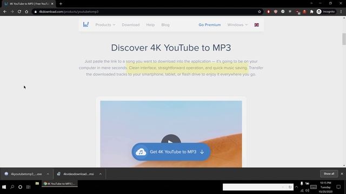This screenshot has width=346, height=194.
Task: Open File Explorer from taskbar
Action: [x=37, y=184]
